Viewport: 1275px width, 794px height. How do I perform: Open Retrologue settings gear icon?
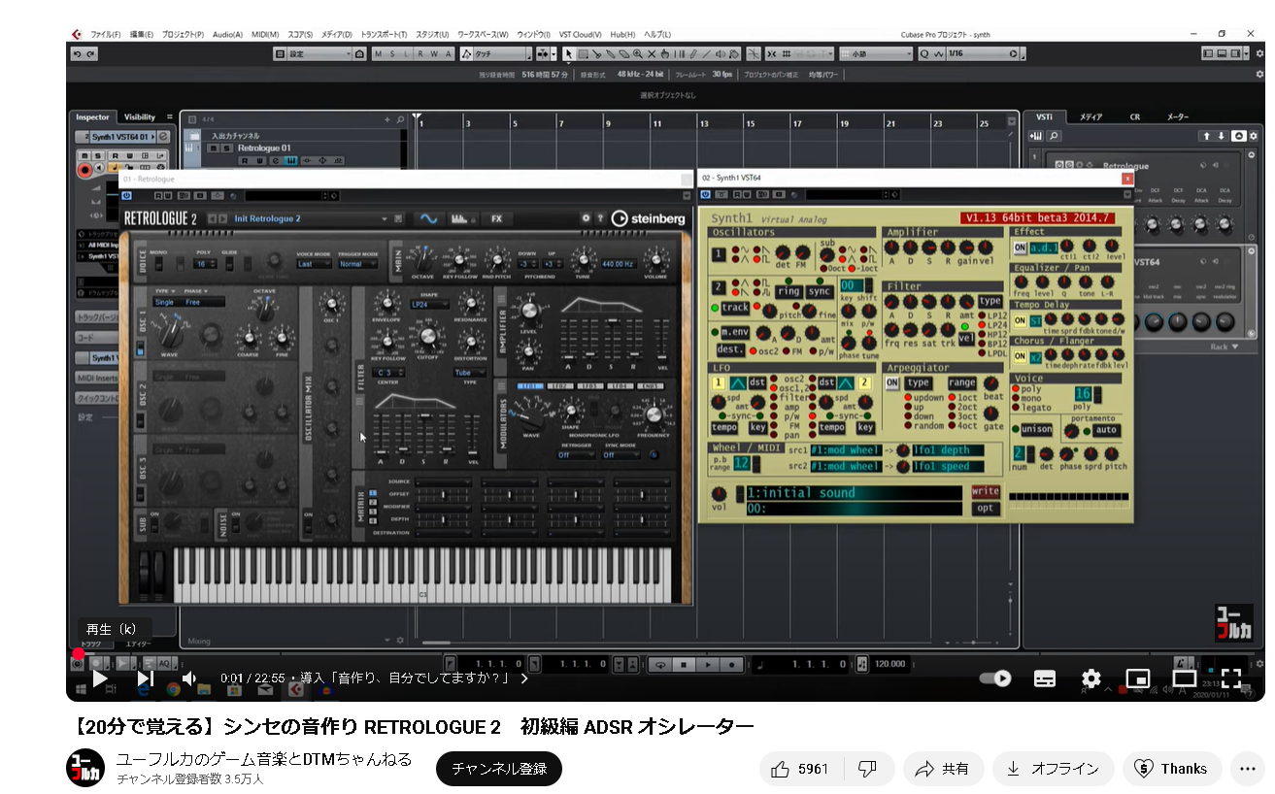(x=586, y=218)
